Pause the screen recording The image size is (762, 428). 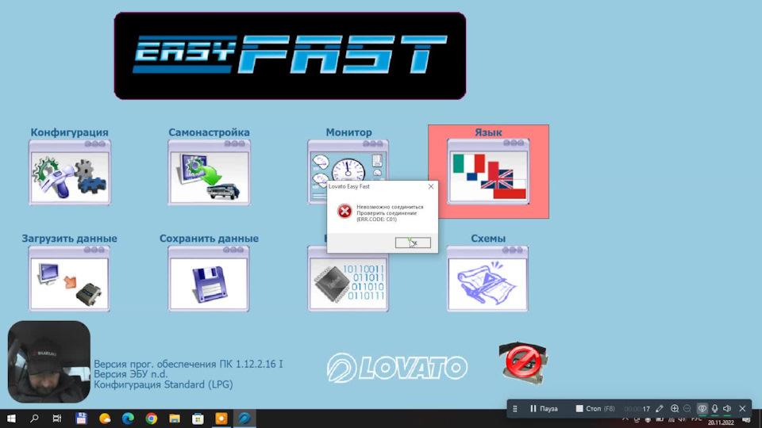point(544,409)
